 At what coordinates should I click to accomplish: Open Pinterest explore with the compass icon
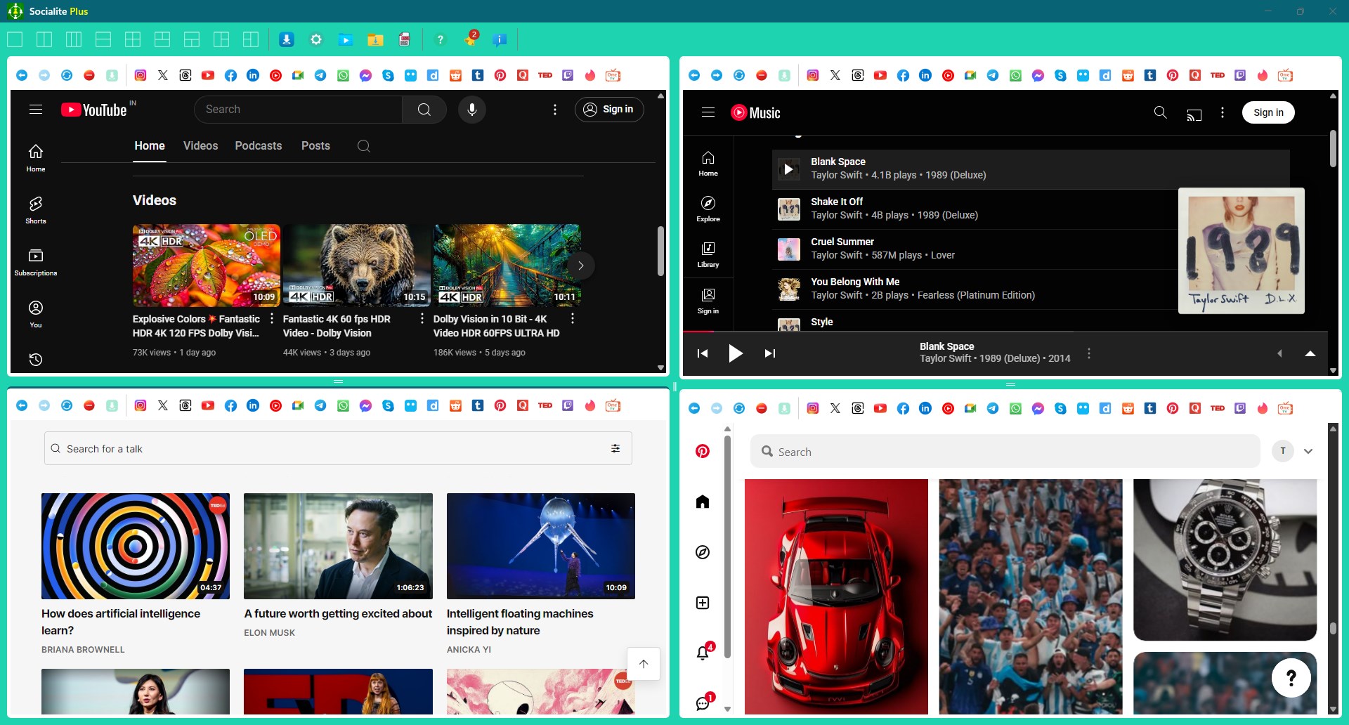703,552
